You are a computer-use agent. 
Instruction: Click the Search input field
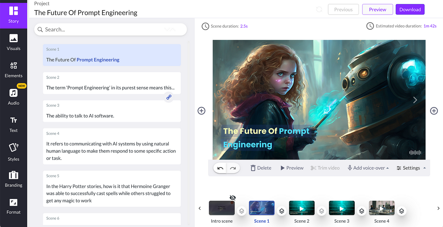(95, 29)
